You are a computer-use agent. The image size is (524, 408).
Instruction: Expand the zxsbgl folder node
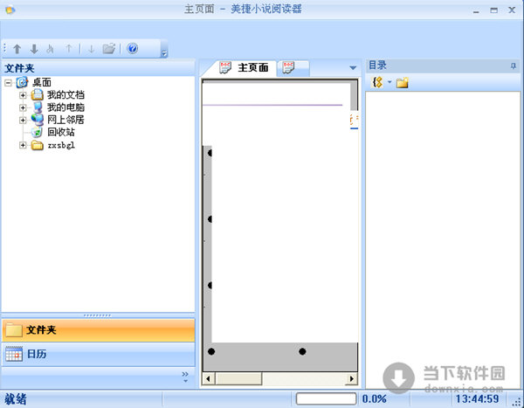[23, 145]
